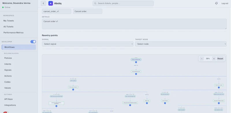Select the Intent to cancel order node
The width and height of the screenshot is (231, 113).
[x=136, y=60]
